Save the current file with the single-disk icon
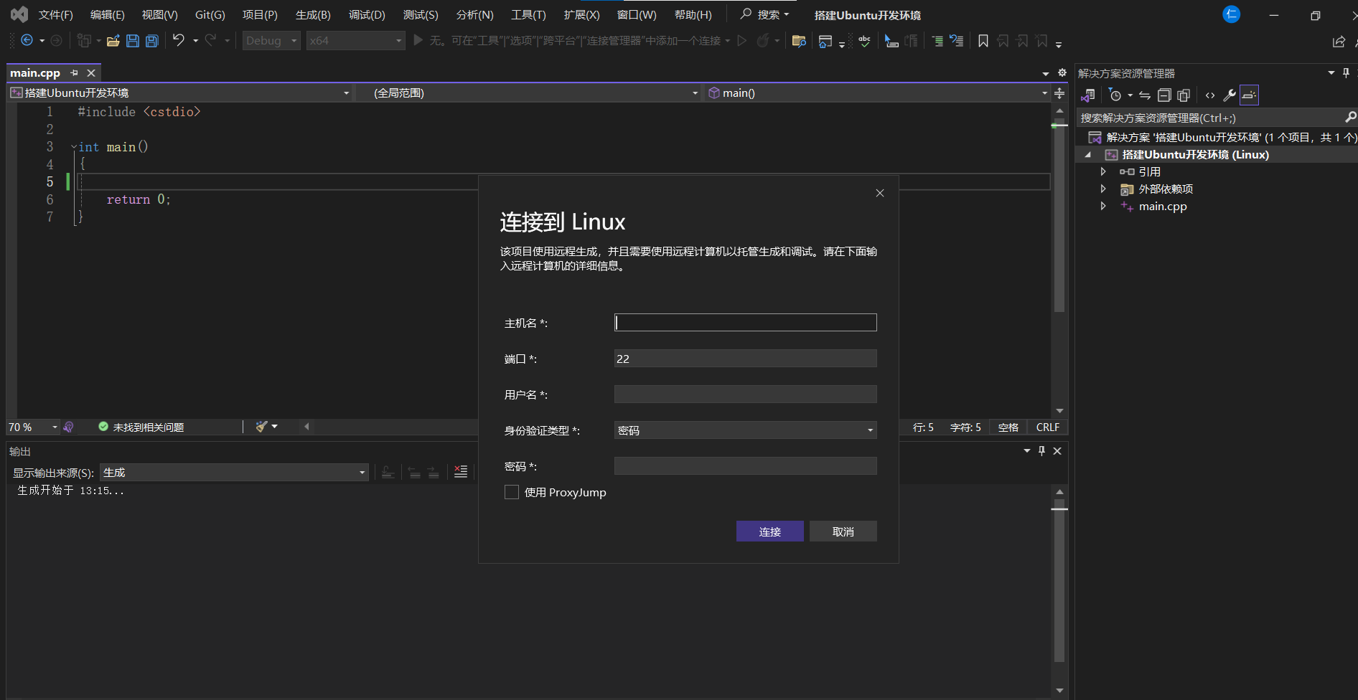The image size is (1358, 700). pos(133,41)
